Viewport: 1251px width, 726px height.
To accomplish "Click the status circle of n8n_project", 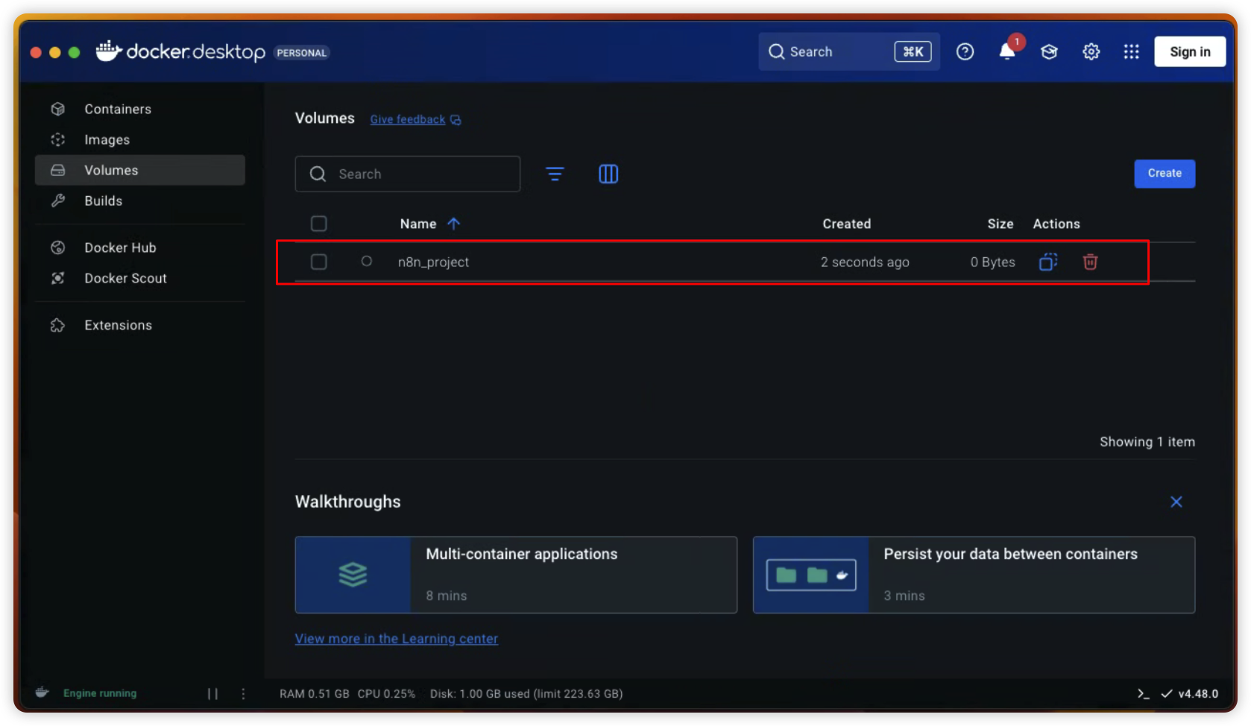I will click(366, 261).
